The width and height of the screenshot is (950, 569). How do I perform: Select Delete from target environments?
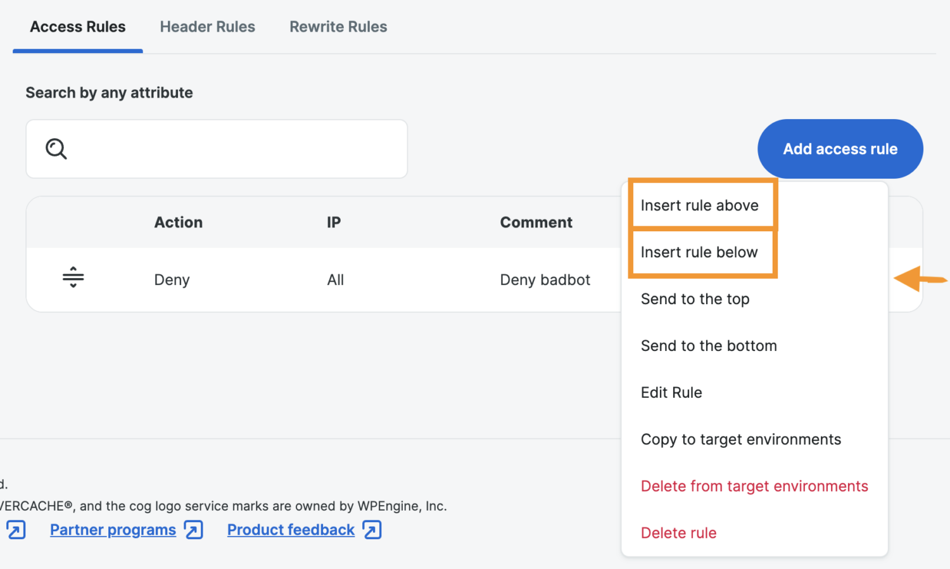point(754,486)
